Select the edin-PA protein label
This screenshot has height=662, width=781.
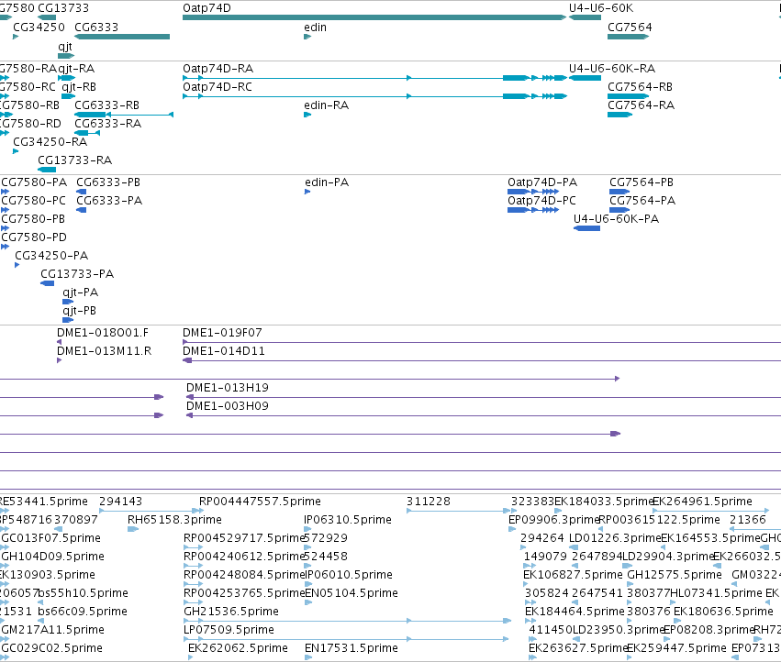click(327, 182)
